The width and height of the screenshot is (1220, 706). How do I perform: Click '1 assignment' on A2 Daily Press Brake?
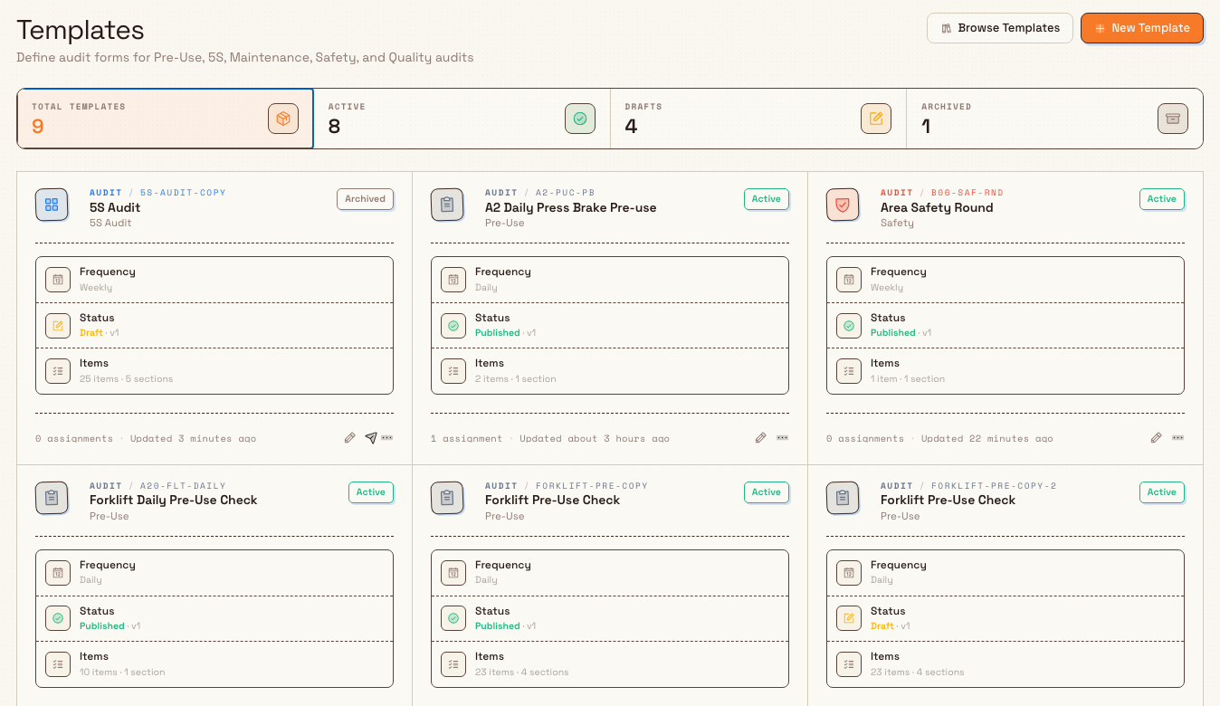[x=466, y=439]
